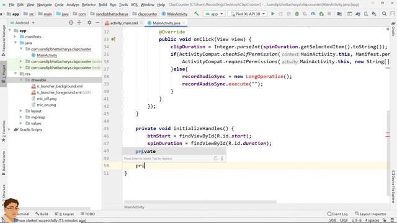
Task: Collapse the res folder node
Action: tap(16, 74)
